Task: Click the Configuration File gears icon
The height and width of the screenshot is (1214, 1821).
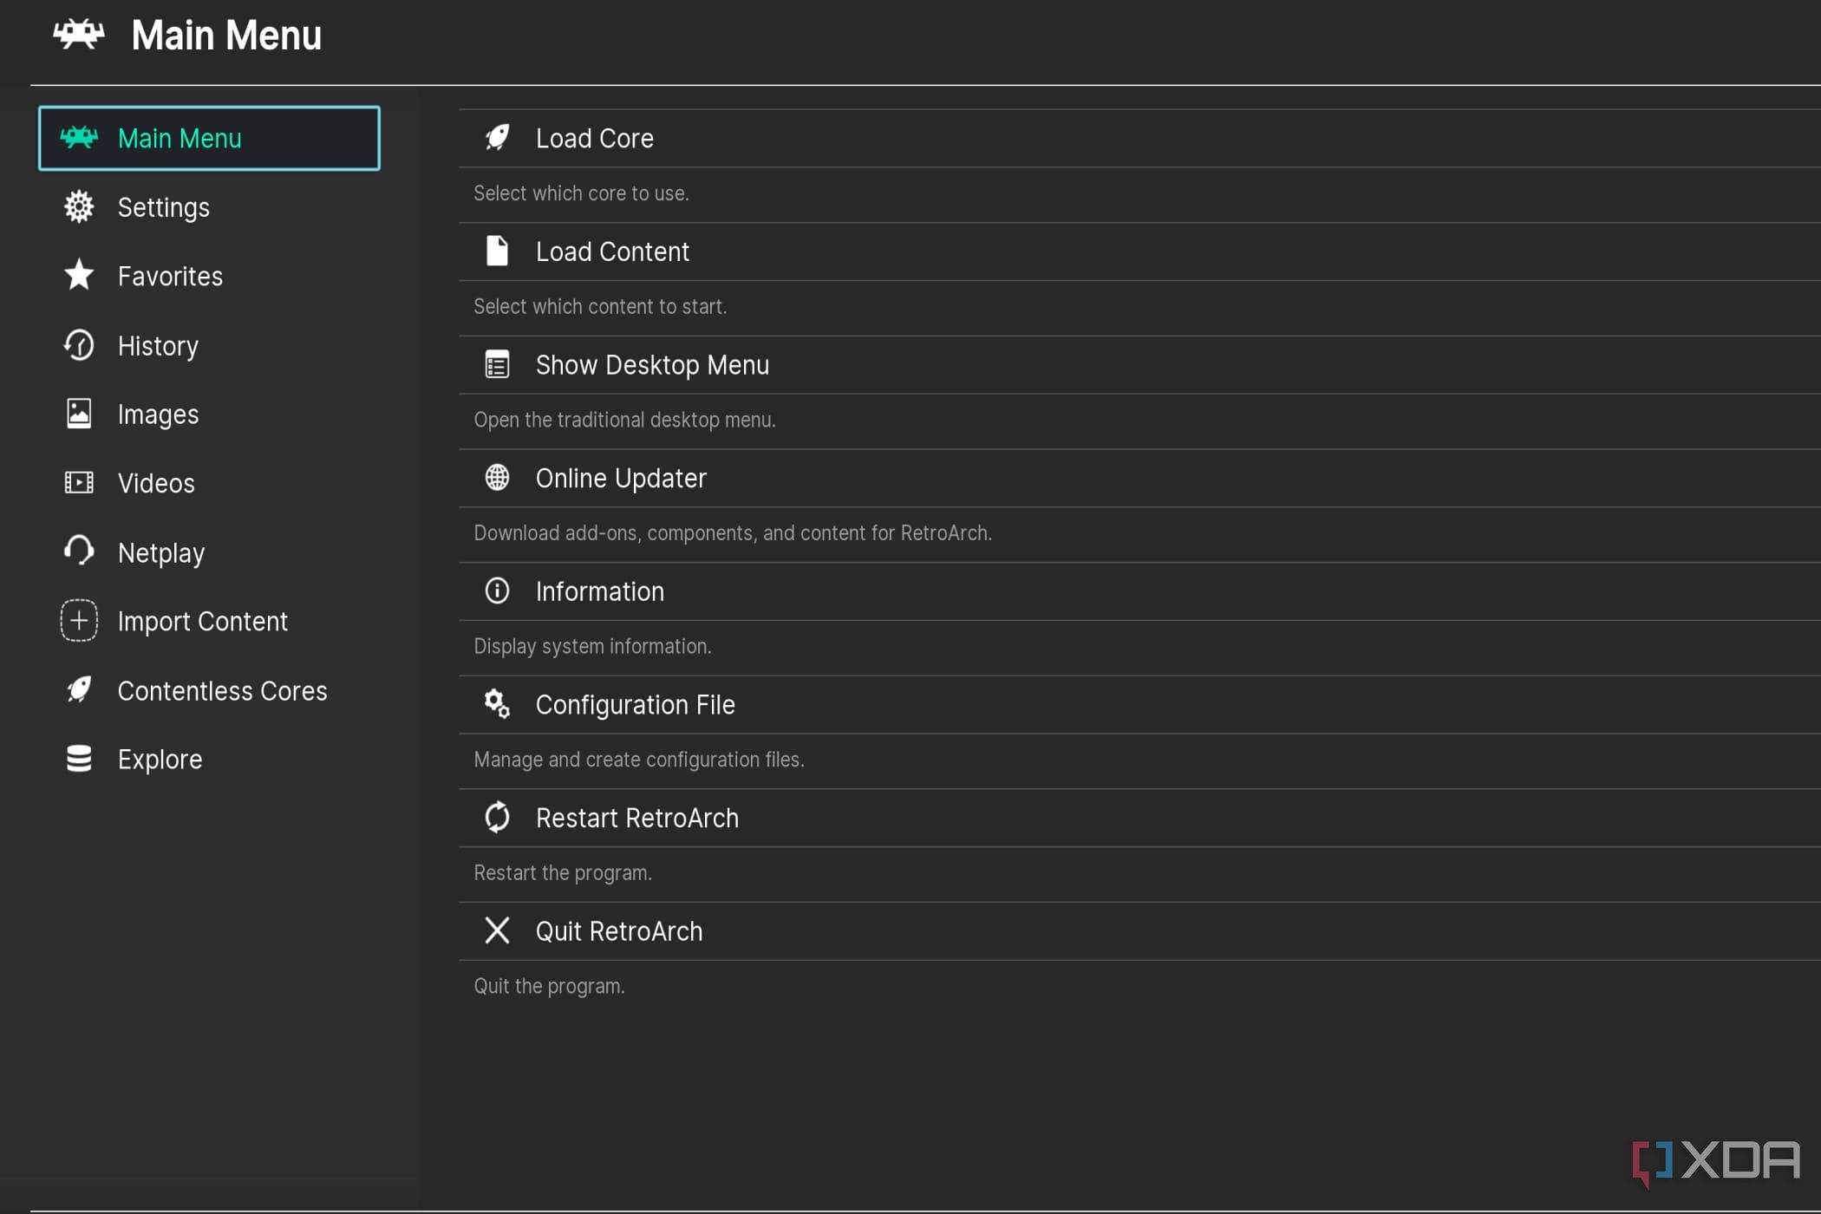Action: (x=497, y=704)
